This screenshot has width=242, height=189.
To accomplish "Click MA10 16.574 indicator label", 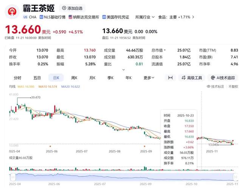I will point(48,87).
